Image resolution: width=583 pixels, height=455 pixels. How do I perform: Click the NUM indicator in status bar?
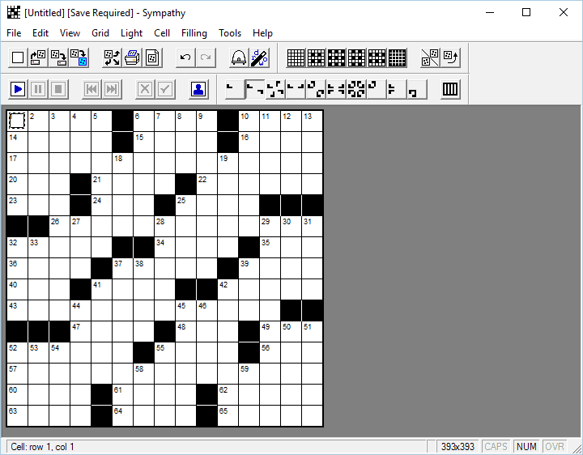[526, 447]
